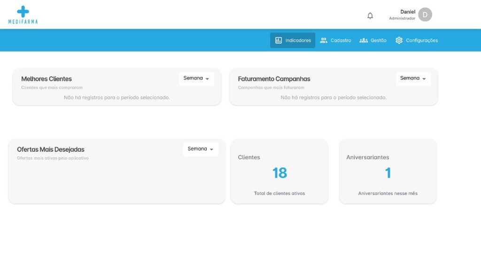Viewport: 481px width, 270px height.
Task: Open the notifications bell
Action: [370, 15]
